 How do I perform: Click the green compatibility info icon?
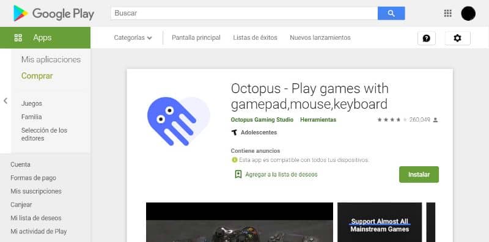point(234,160)
